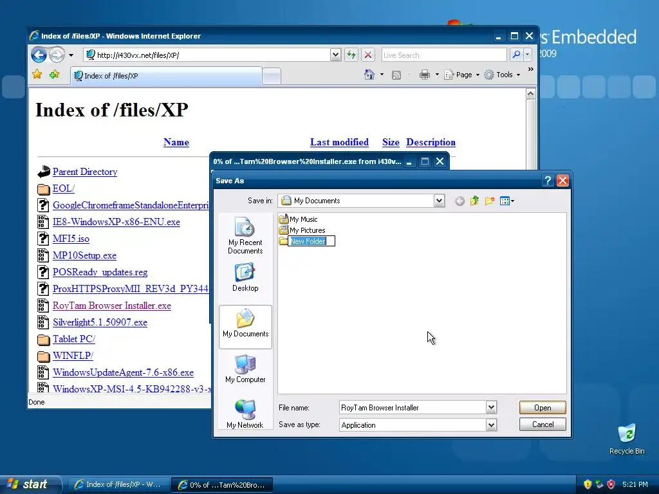659x494 pixels.
Task: Click the Add to Favorites icon
Action: click(54, 75)
